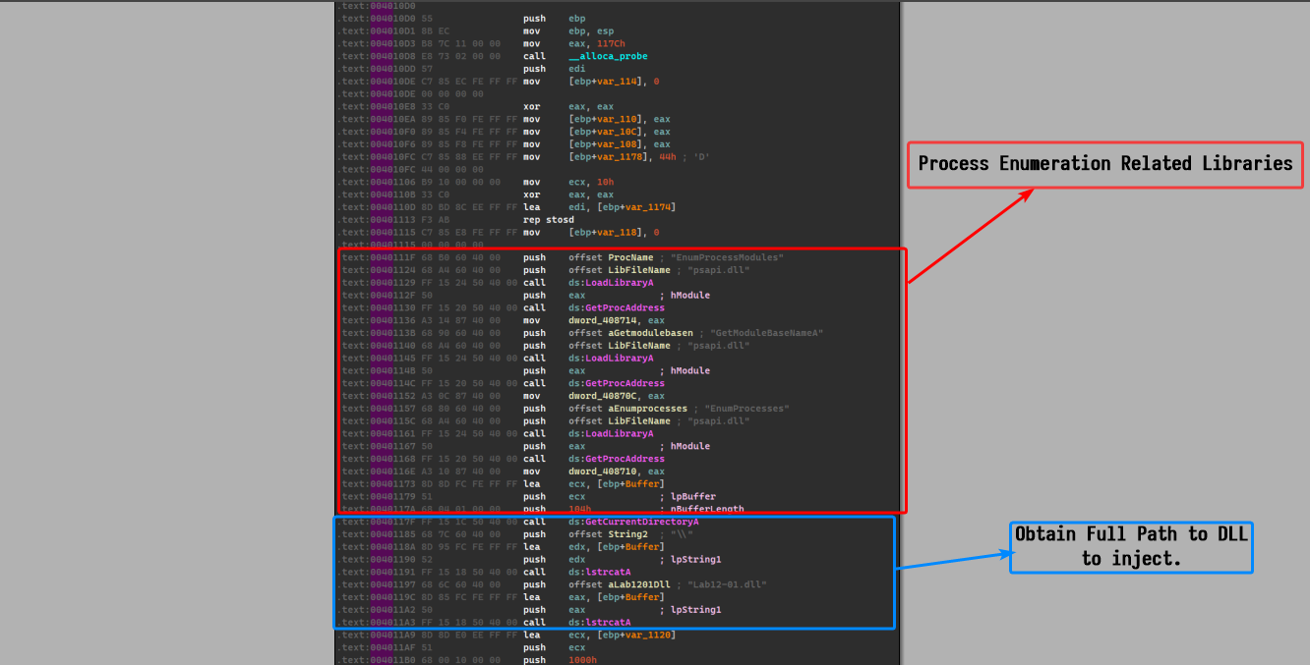The width and height of the screenshot is (1310, 665).
Task: Click the "EnumProcessModules" string comment
Action: point(731,257)
